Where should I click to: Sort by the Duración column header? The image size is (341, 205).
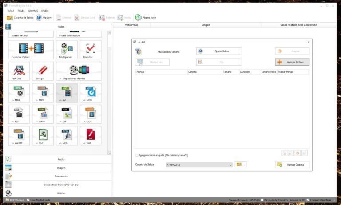(x=249, y=72)
